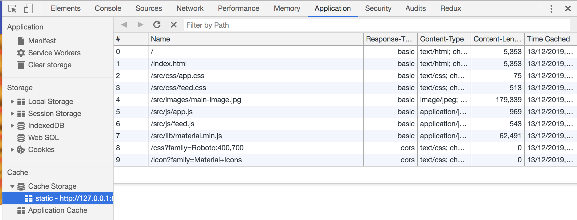Viewport: 577px width, 220px height.
Task: Collapse the Cache Storage tree
Action: click(x=12, y=187)
